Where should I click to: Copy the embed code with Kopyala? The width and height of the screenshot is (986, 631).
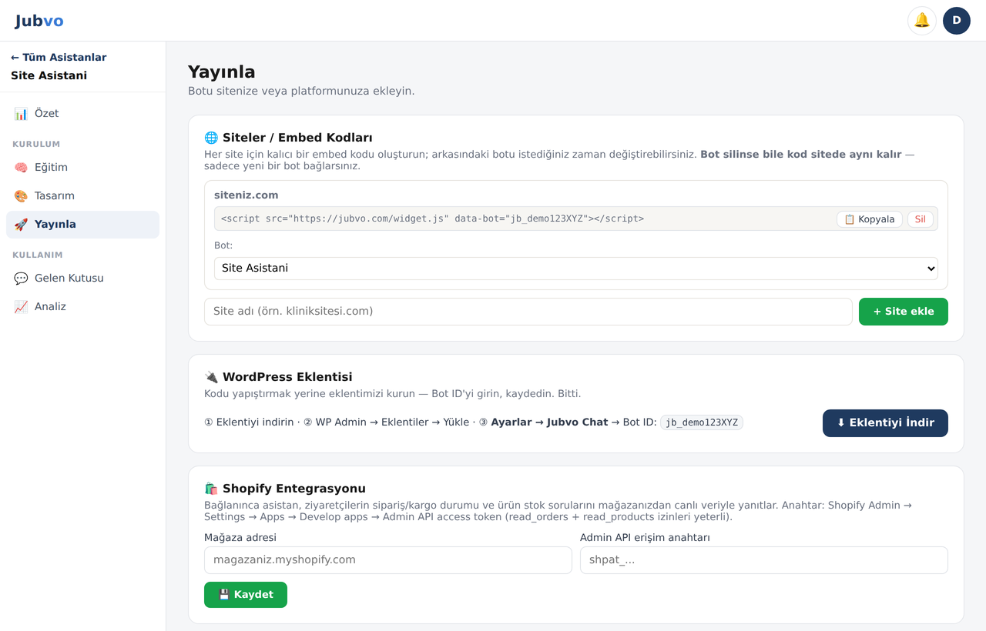click(x=870, y=219)
